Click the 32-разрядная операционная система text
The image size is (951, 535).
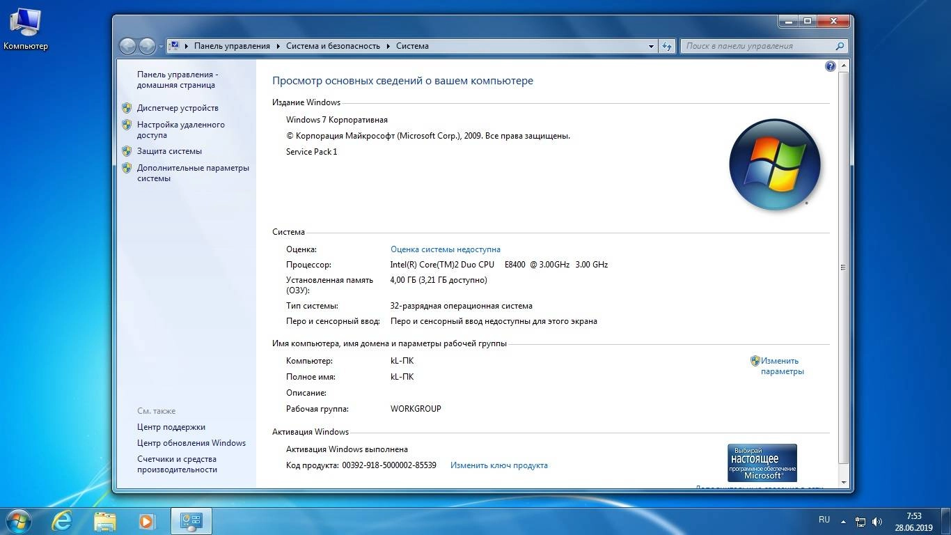pyautogui.click(x=461, y=306)
